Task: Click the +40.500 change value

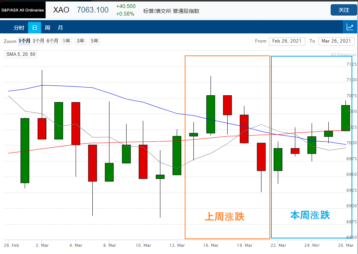Action: click(x=126, y=6)
